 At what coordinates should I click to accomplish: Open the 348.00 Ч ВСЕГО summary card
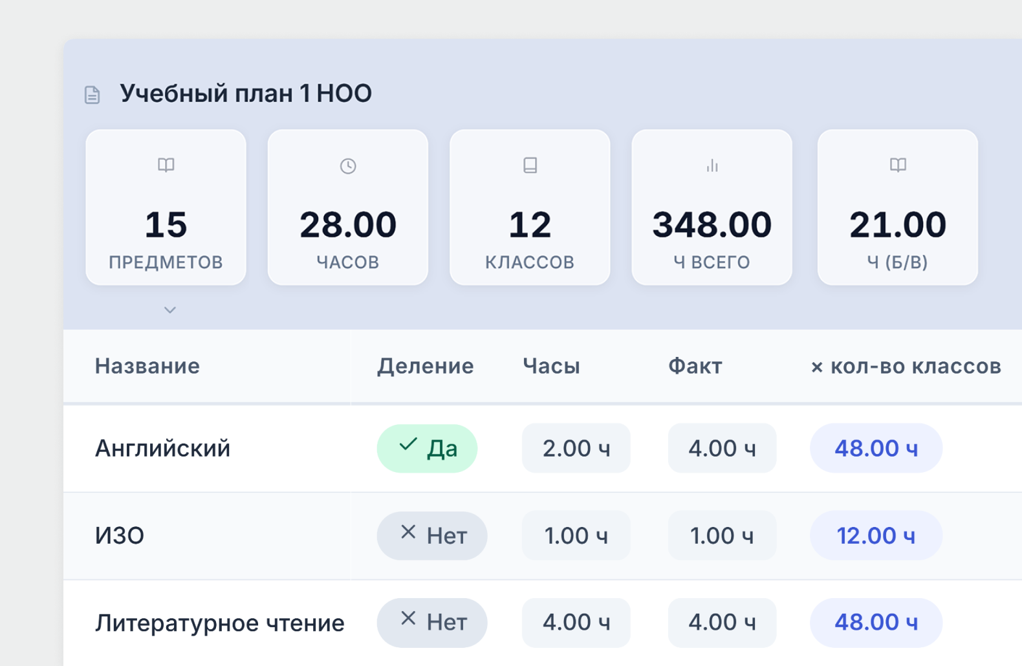coord(712,208)
